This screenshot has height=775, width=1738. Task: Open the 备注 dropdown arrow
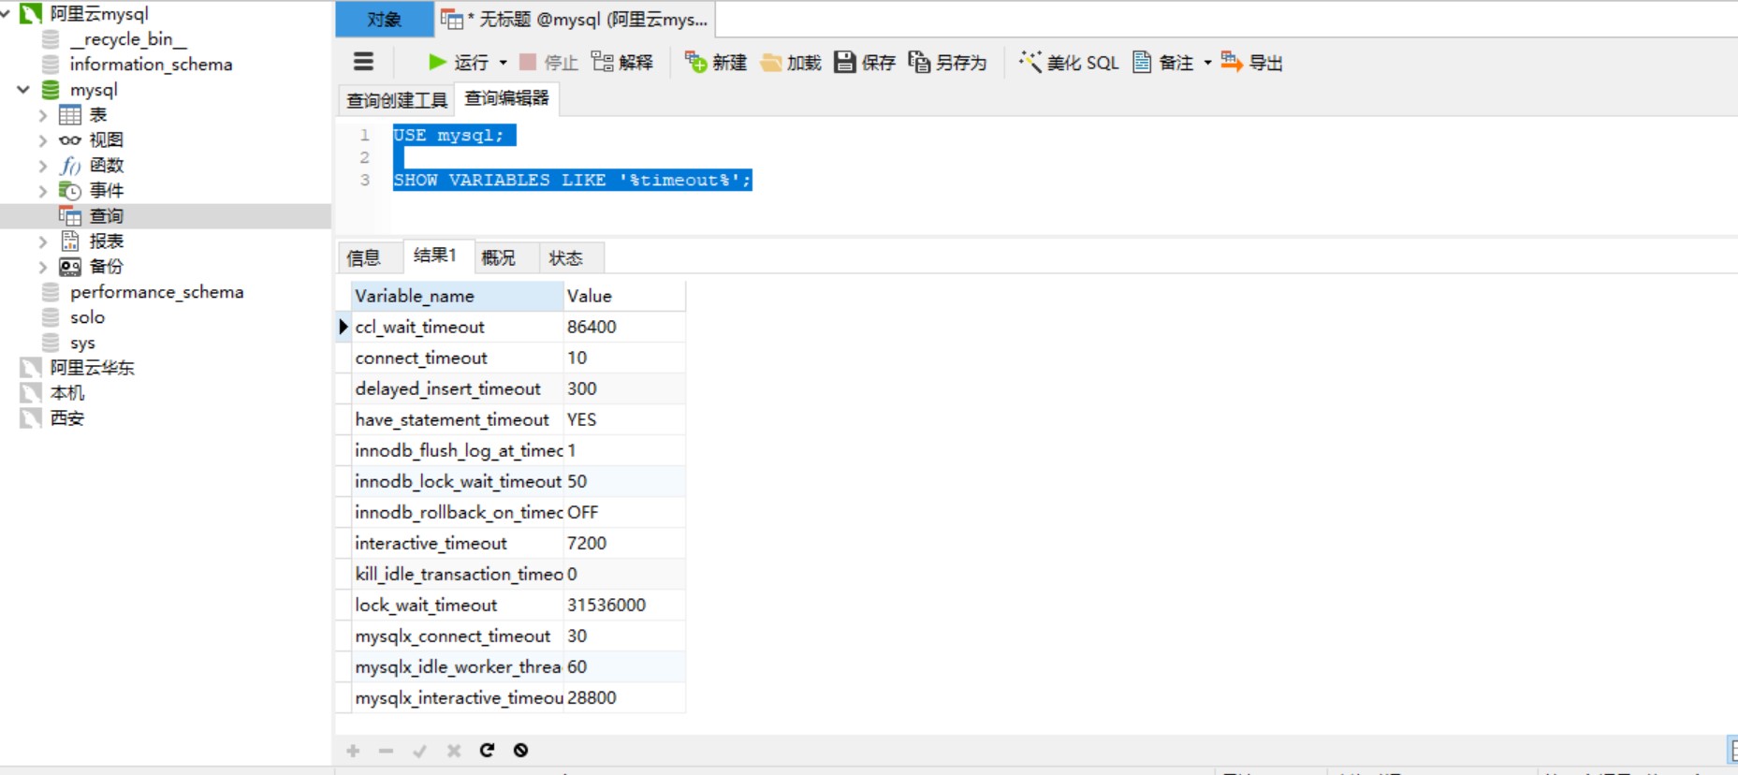[x=1207, y=63]
